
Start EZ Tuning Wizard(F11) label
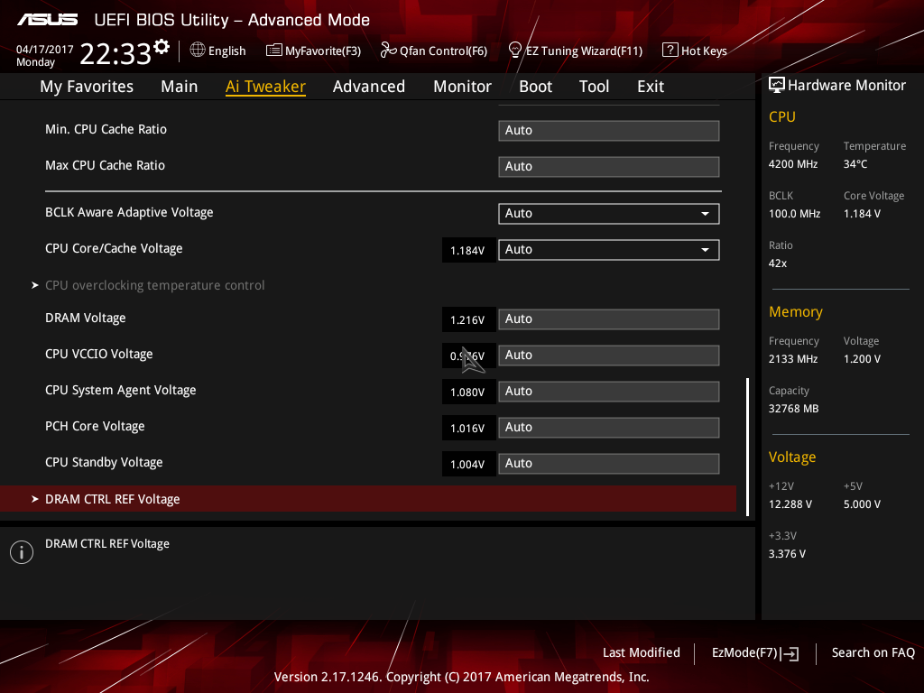tap(584, 51)
